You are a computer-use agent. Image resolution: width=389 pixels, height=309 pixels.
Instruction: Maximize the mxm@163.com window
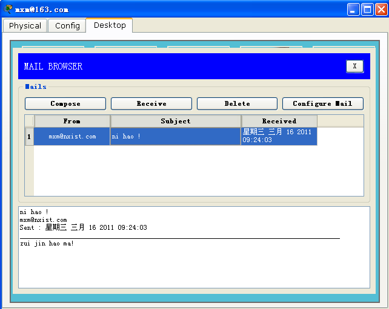[x=367, y=10]
